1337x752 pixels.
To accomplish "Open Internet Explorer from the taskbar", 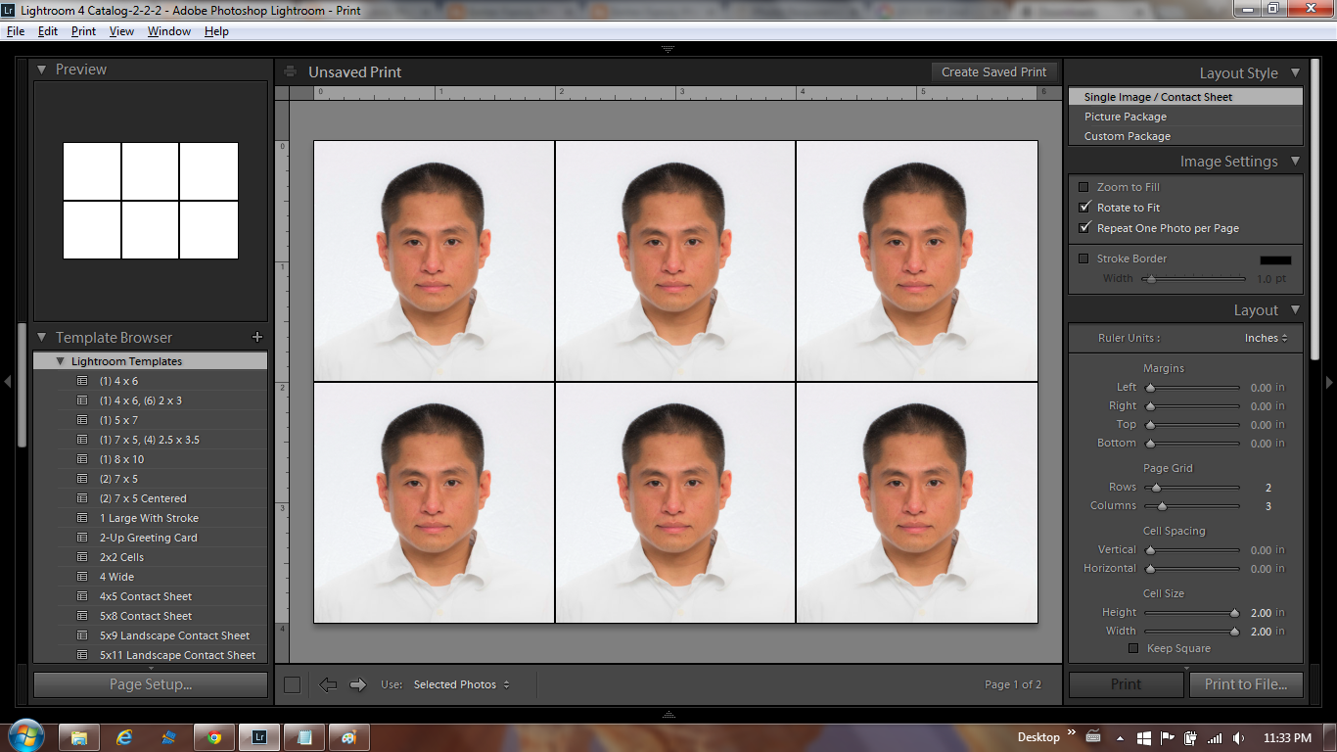I will (124, 737).
